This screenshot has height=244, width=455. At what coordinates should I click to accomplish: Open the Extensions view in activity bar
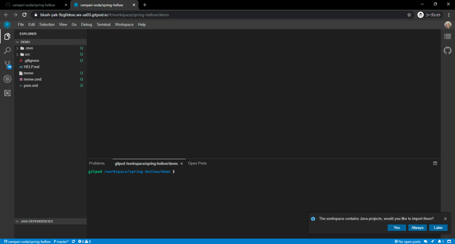[7, 93]
